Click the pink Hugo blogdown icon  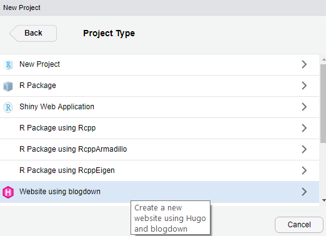8,192
